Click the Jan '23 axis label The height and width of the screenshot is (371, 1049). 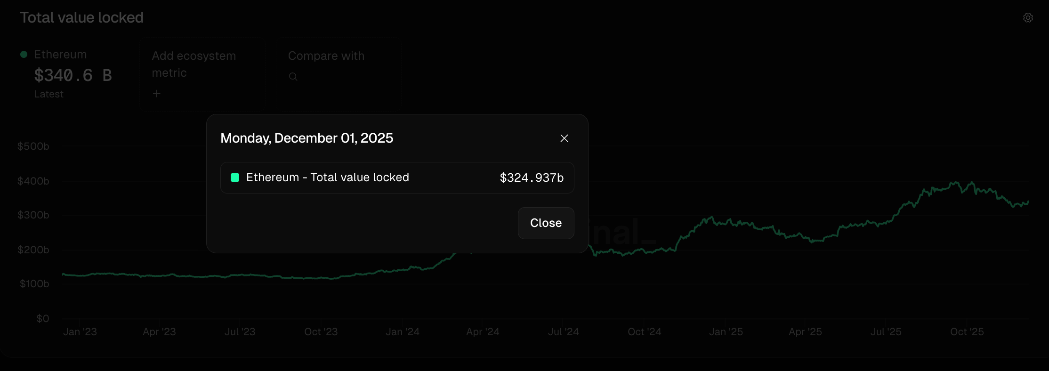[x=80, y=332]
